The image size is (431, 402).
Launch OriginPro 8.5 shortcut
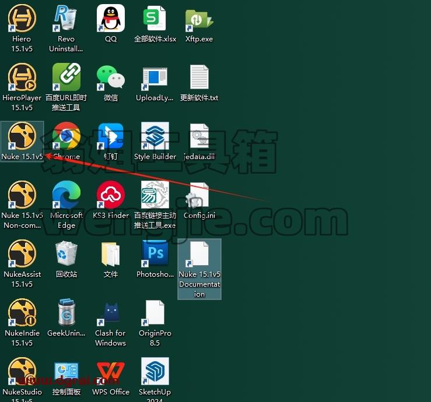pos(155,312)
